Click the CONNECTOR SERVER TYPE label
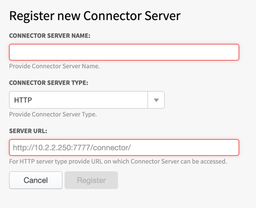The image size is (256, 208). (x=48, y=83)
